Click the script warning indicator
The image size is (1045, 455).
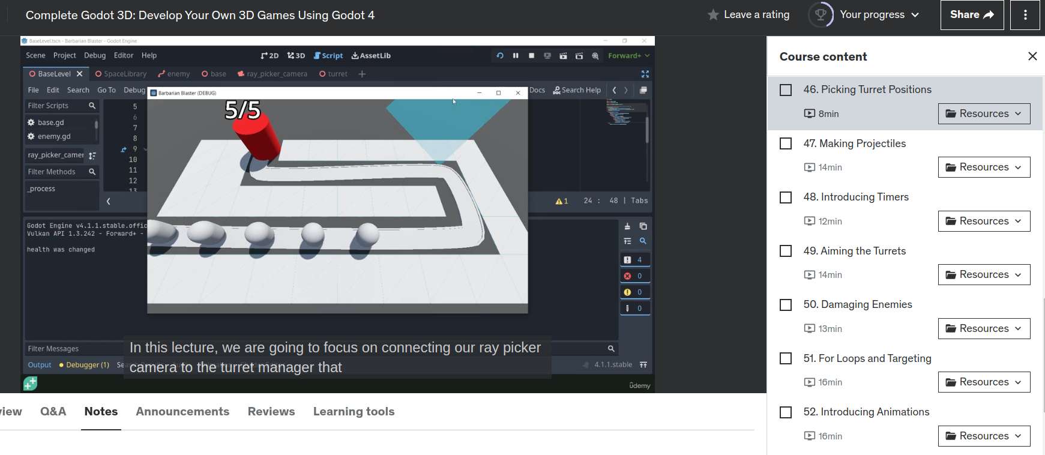point(562,201)
